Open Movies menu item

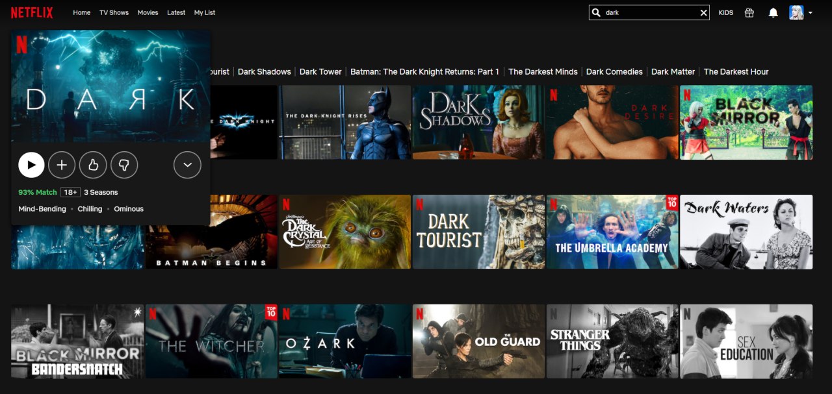(148, 12)
